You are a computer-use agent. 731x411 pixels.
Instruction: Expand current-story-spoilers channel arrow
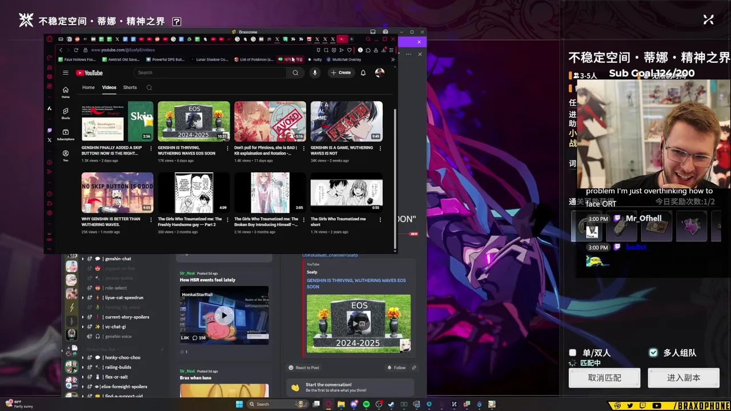tap(83, 317)
